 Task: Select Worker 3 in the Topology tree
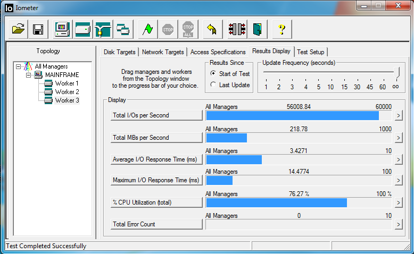[x=67, y=100]
